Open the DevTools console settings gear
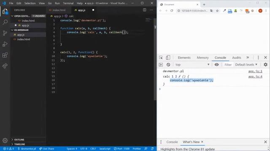The width and height of the screenshot is (270, 151). [x=265, y=65]
